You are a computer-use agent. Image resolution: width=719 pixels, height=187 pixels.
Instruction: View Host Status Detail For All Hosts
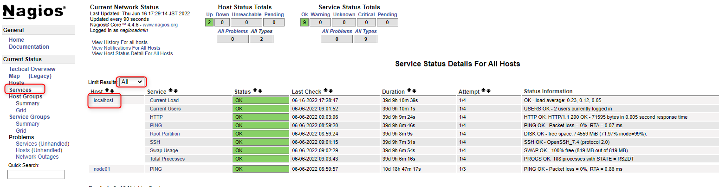(x=132, y=53)
